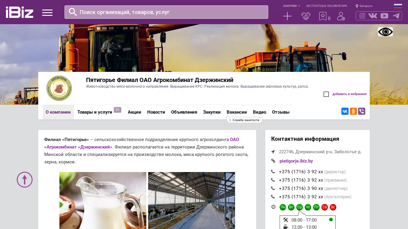The image size is (408, 229).
Task: Share the company page via Viber
Action: pyautogui.click(x=362, y=111)
